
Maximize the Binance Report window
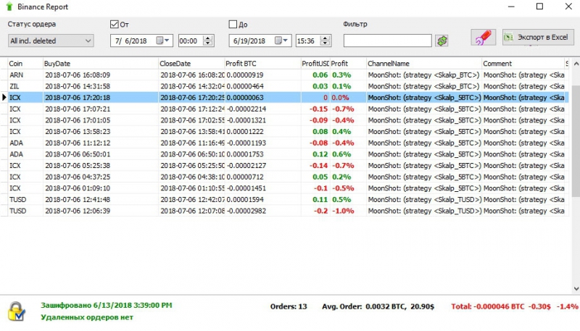click(539, 7)
